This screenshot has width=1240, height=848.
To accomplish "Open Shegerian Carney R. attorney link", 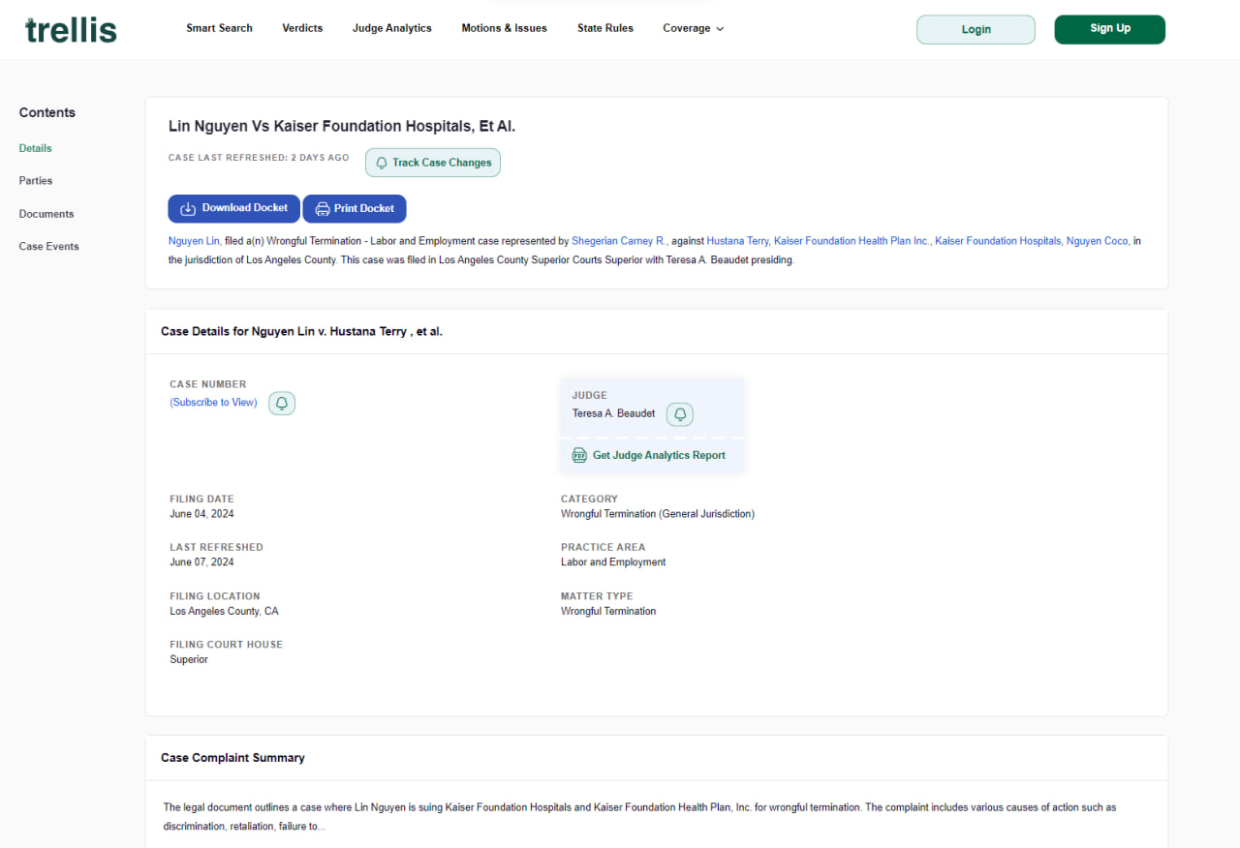I will 619,241.
